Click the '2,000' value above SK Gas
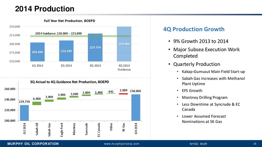Viewport: 262px width, 147px height. tap(123, 90)
